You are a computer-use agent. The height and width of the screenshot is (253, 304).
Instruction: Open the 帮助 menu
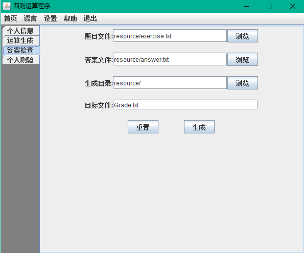coord(70,18)
